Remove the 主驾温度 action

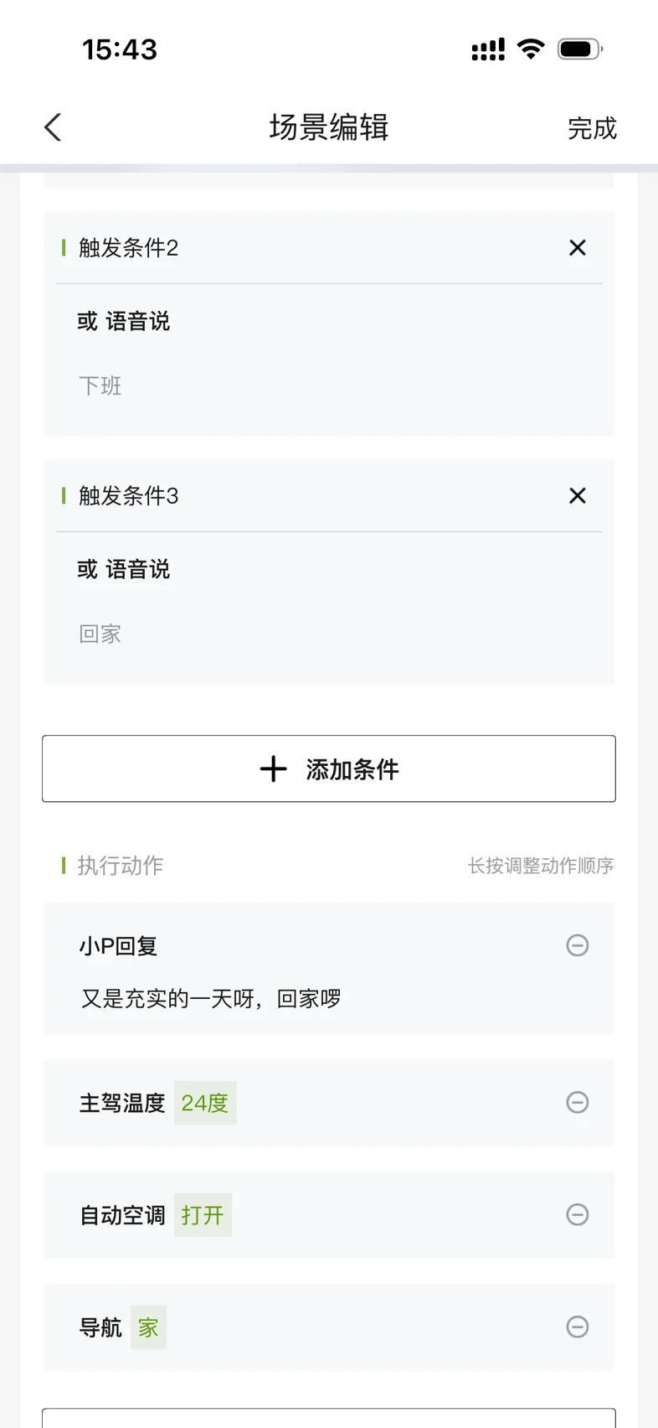[577, 1102]
